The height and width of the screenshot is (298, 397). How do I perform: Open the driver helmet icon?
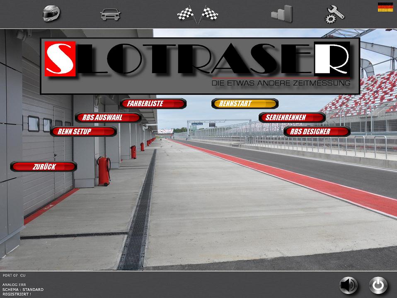pos(51,13)
